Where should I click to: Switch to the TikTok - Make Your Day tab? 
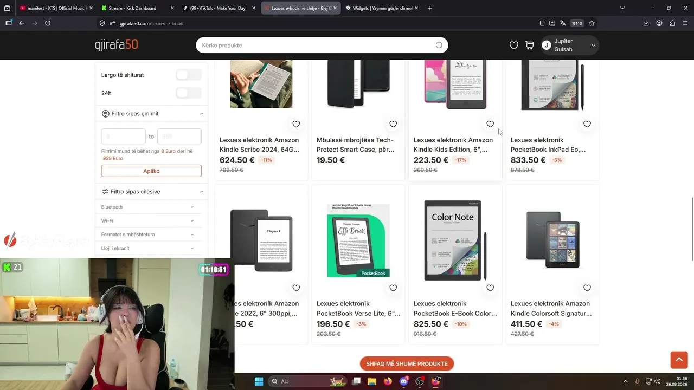pos(219,8)
